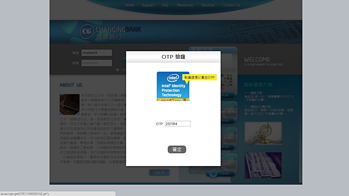
Task: Click the username field containing mobile01
Action: pyautogui.click(x=97, y=53)
